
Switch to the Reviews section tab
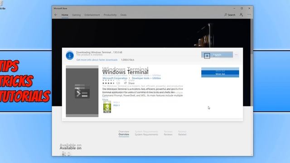(168, 134)
